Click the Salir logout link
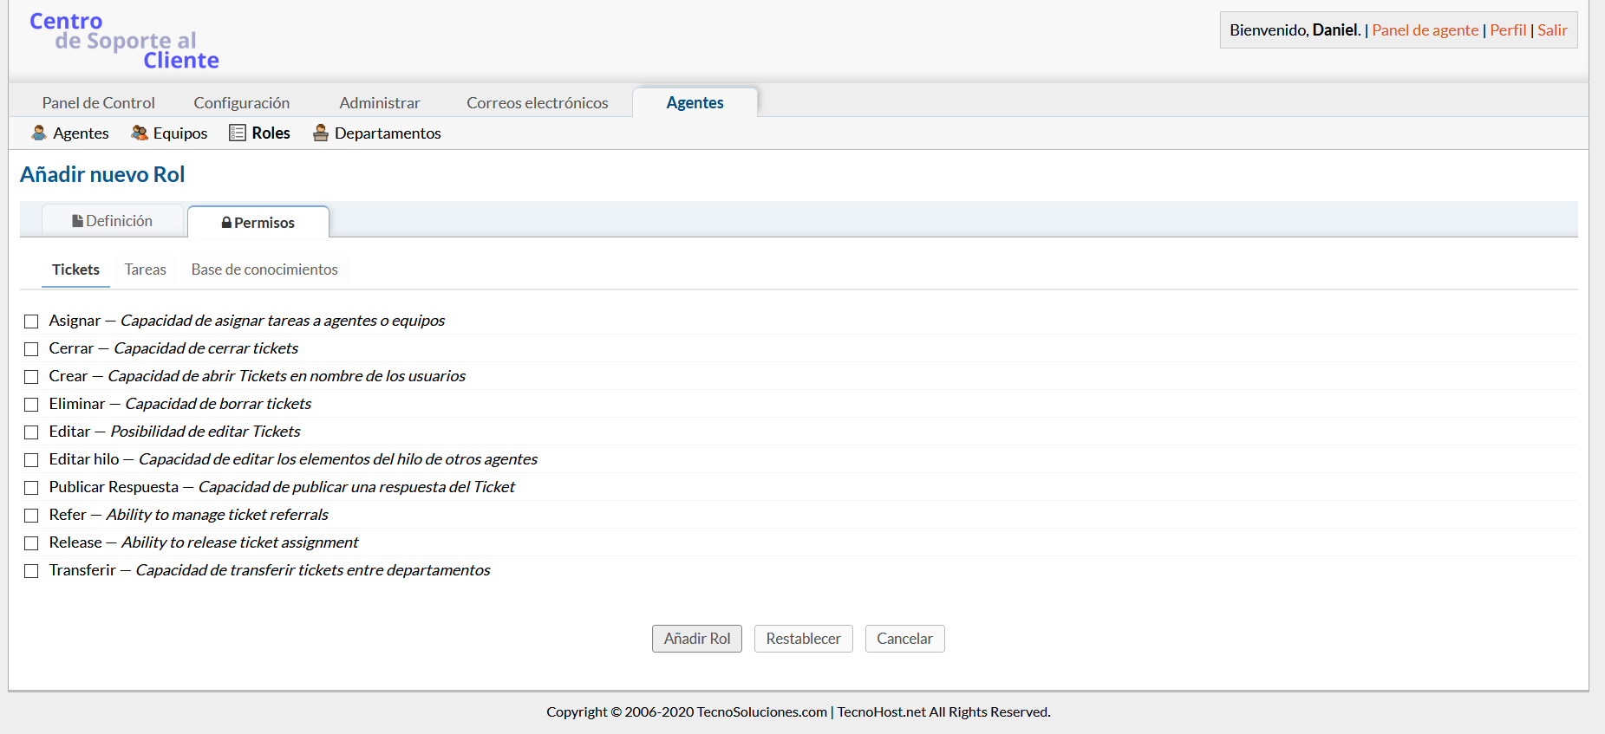Screen dimensions: 1605x734 1552,30
